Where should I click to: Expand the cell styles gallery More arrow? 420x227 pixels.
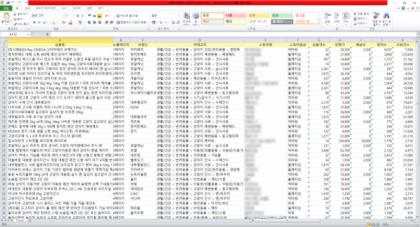point(319,23)
